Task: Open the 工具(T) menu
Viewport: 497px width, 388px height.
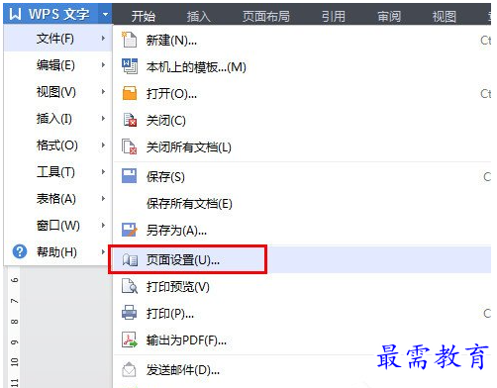Action: 57,171
